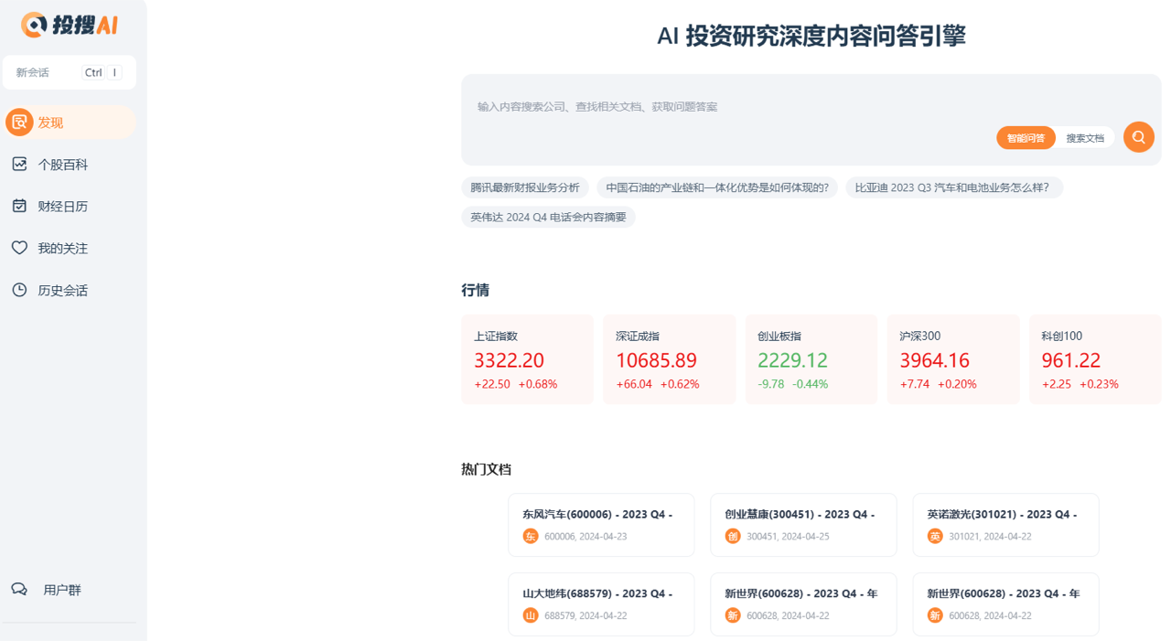
Task: Open document 英诺激光(301021) - 2023 Q4
Action: click(x=1005, y=525)
